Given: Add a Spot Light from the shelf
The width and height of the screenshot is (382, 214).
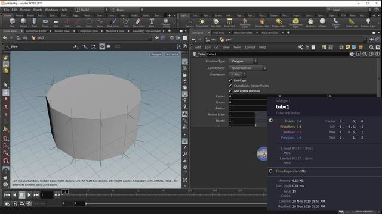Looking at the screenshot, I should point(216,23).
